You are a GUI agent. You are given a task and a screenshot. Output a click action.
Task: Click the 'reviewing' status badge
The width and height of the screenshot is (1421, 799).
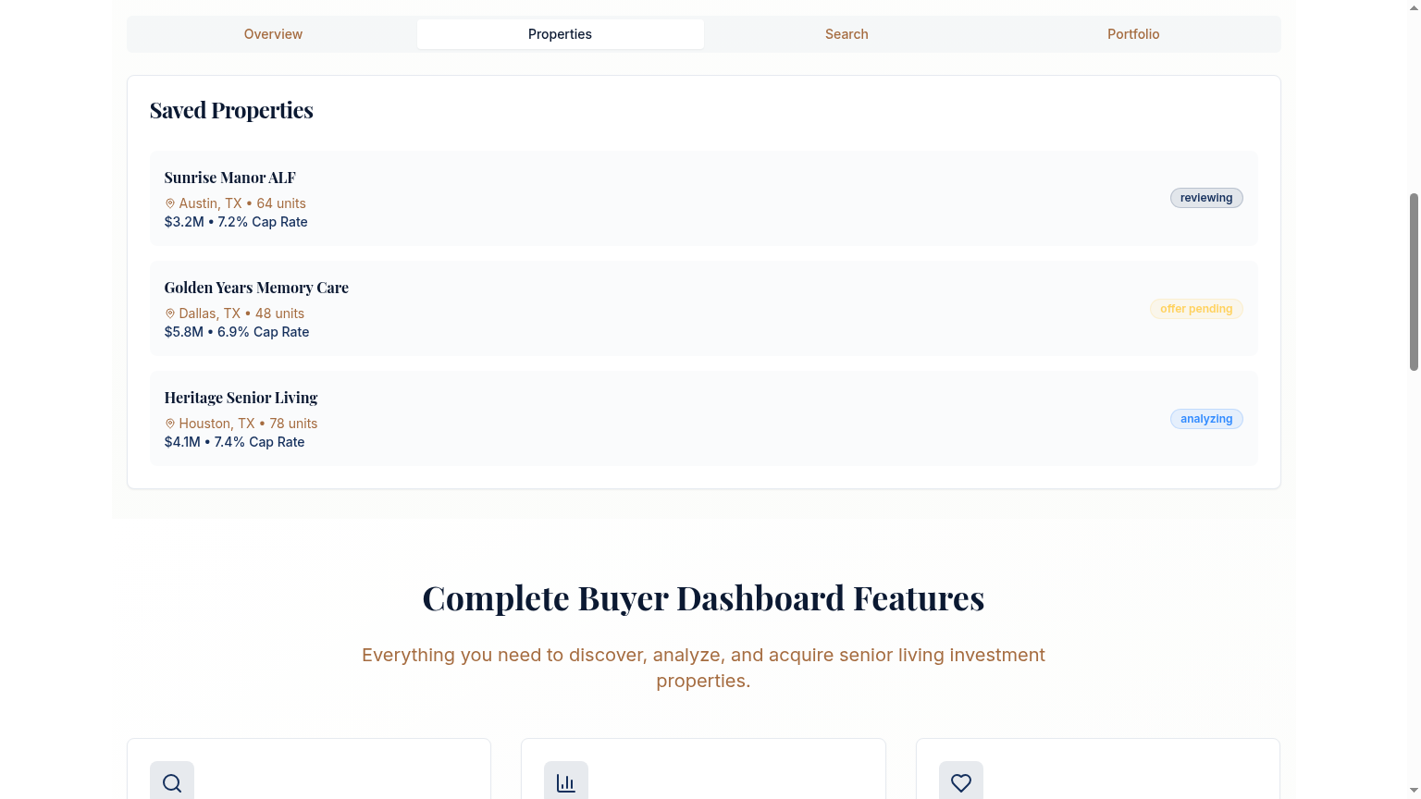[x=1206, y=198]
